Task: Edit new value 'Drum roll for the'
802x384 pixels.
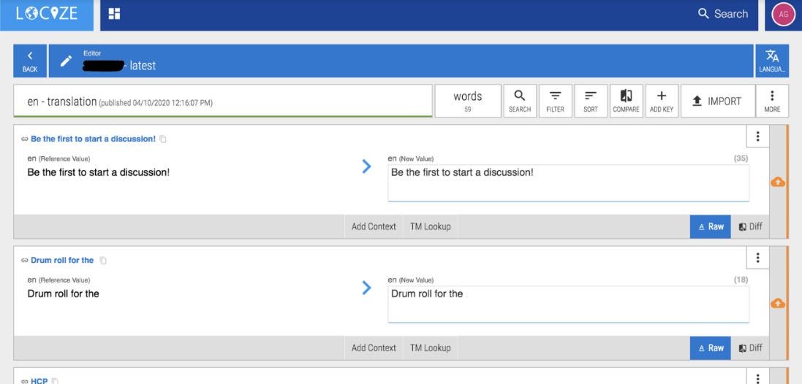Action: click(568, 304)
